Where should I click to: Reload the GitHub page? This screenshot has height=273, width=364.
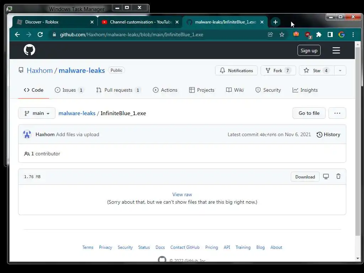coord(40,34)
